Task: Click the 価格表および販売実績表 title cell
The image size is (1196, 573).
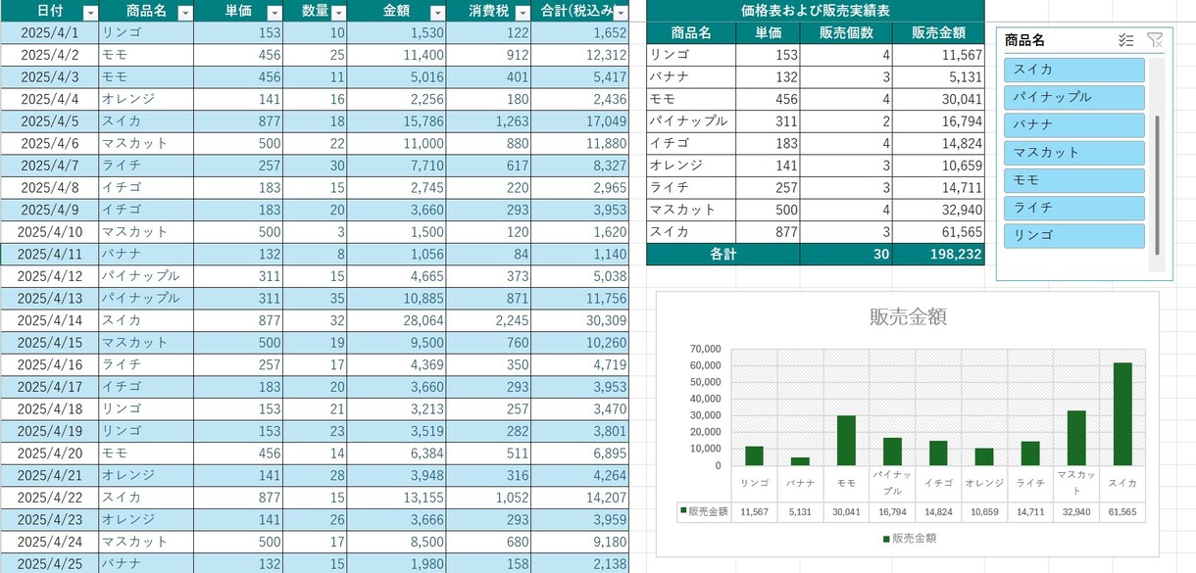Action: click(816, 11)
